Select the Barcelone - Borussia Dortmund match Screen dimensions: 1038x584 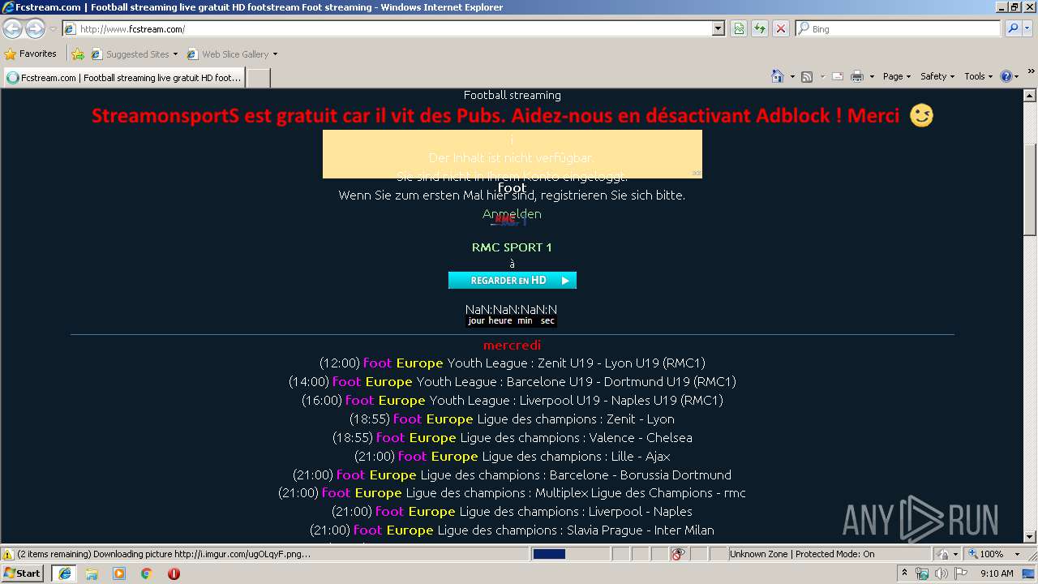[x=512, y=475]
